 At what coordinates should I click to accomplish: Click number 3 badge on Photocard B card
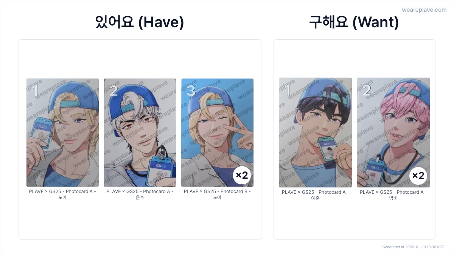(191, 91)
